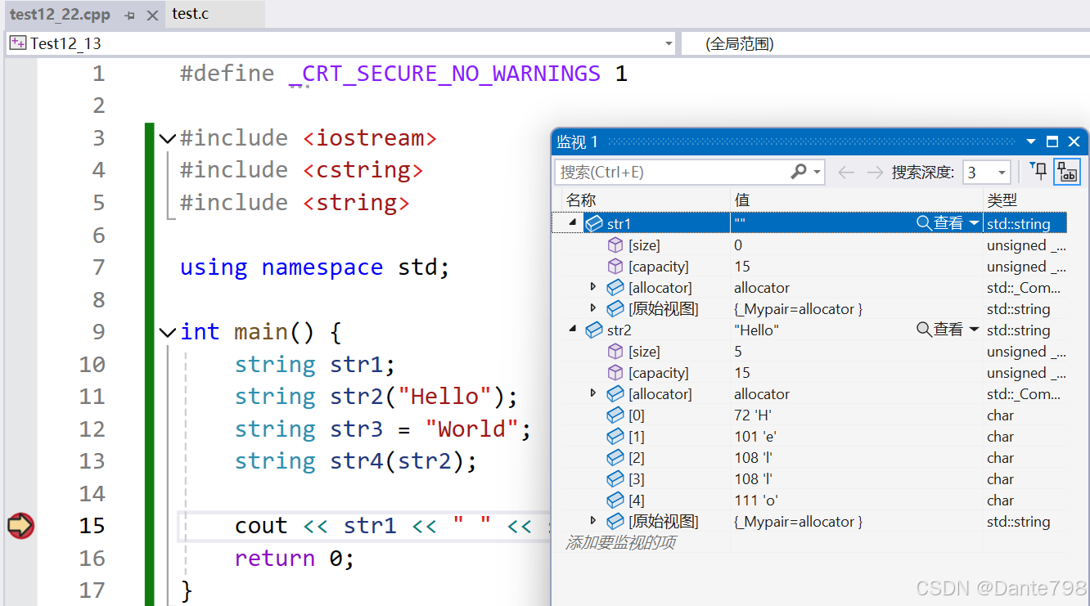
Task: Open the Watch 1 window options dropdown arrow
Action: pos(1031,141)
